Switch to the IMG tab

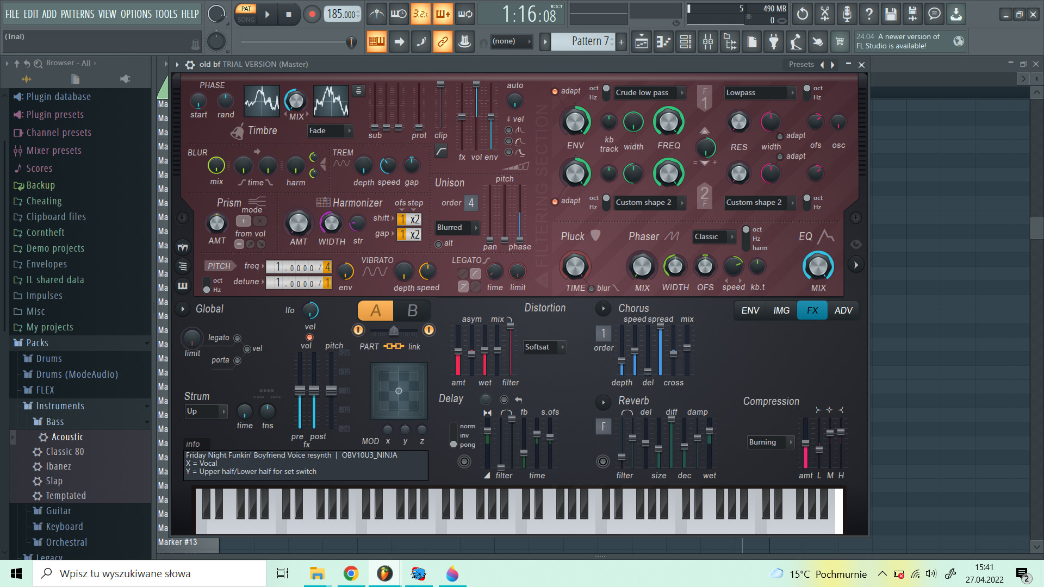click(781, 310)
